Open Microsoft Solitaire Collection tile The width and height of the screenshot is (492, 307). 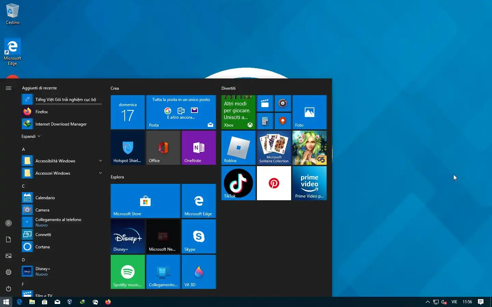[274, 148]
